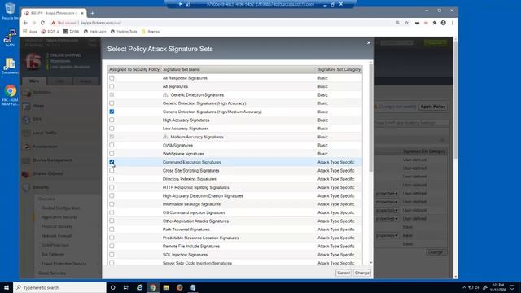Check Cross Site Scripting Signatures checkbox
Image resolution: width=521 pixels, height=293 pixels.
112,170
